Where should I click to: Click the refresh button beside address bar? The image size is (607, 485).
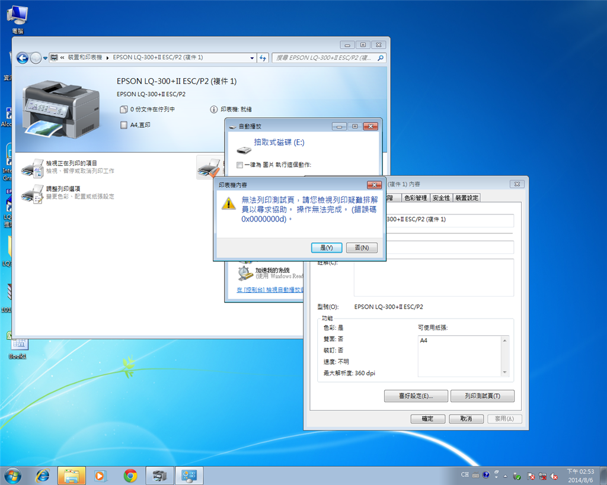[263, 58]
